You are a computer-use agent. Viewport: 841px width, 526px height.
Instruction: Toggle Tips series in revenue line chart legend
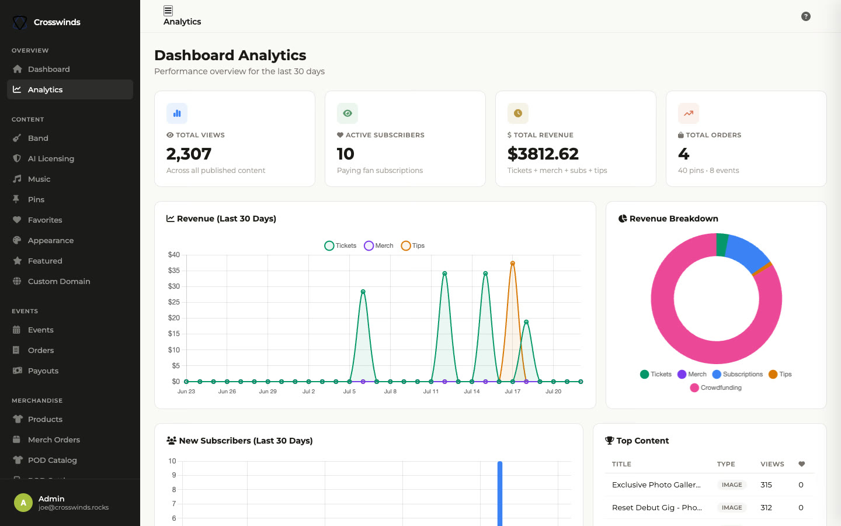pos(413,245)
